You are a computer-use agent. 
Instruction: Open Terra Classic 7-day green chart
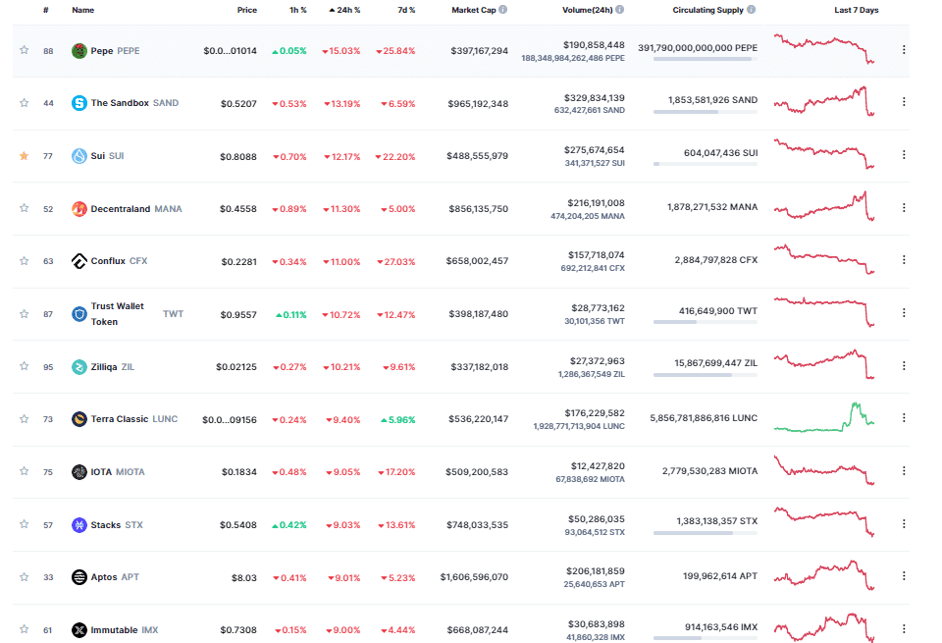(x=824, y=417)
